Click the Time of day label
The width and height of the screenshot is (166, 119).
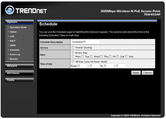(x=46, y=64)
